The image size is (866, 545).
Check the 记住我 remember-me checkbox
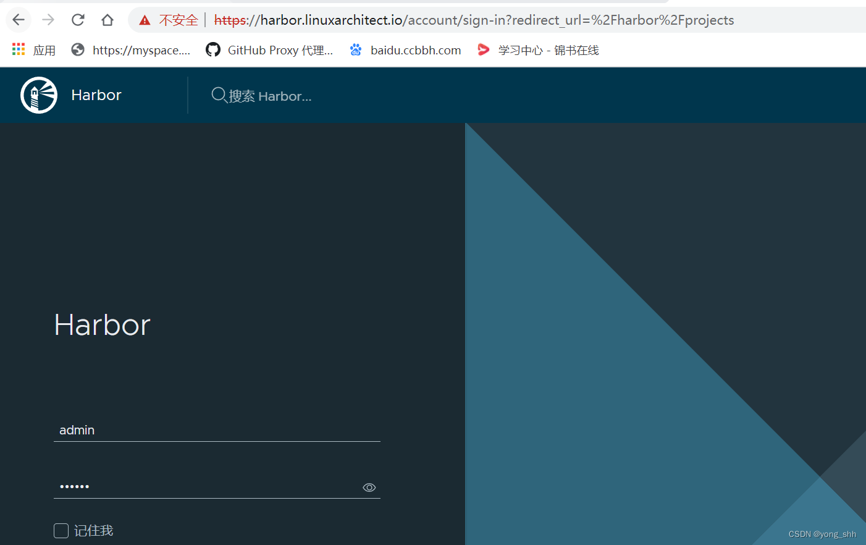tap(61, 531)
